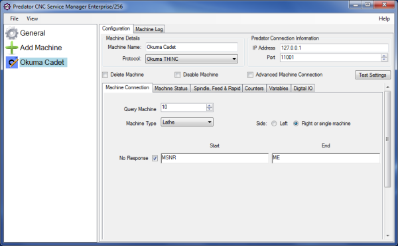Viewport: 398px width, 246px height.
Task: Click the No Response Start field MSNR
Action: coord(215,158)
